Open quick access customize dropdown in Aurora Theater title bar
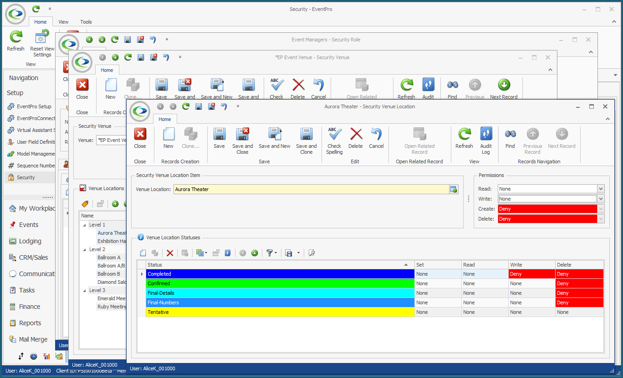 coord(238,106)
